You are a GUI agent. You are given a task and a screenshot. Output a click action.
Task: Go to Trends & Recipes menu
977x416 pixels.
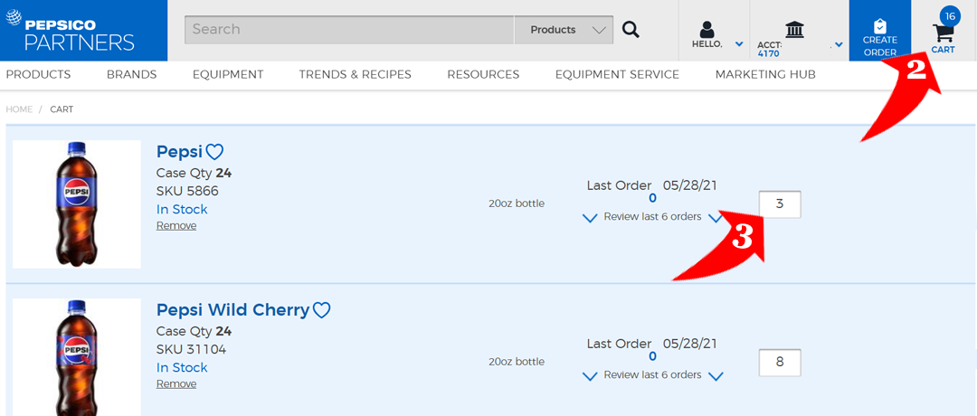(x=355, y=74)
